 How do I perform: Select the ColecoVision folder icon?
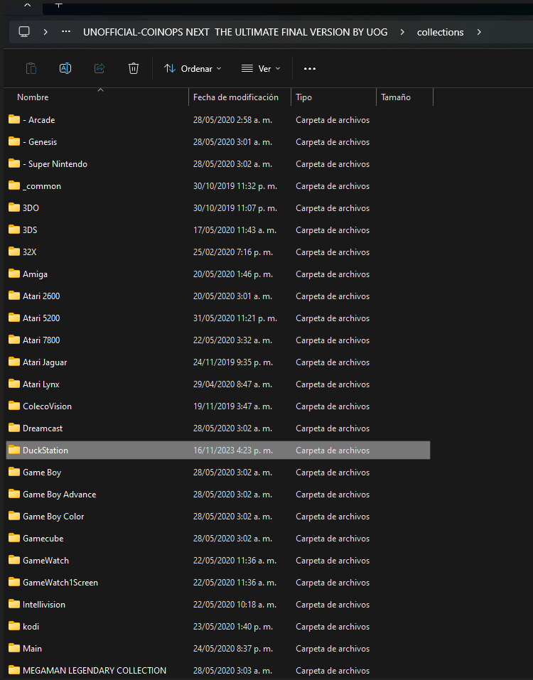(14, 406)
